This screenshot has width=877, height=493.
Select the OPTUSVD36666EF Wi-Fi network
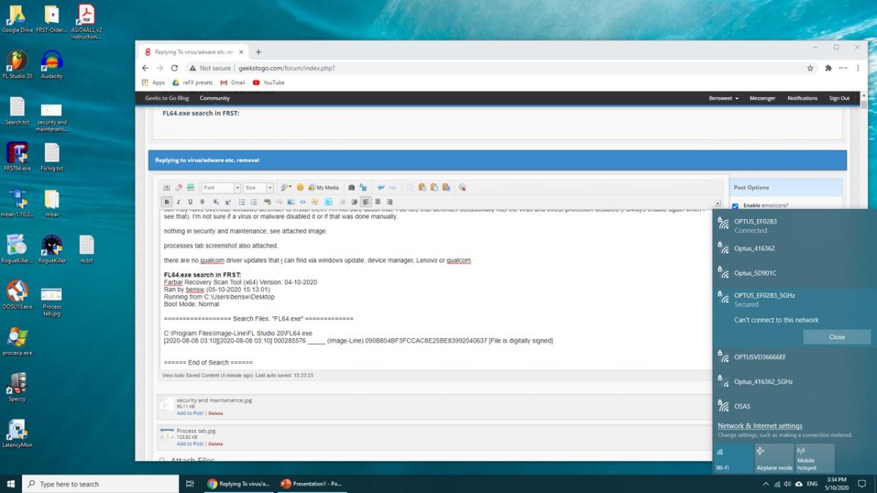[x=794, y=357]
